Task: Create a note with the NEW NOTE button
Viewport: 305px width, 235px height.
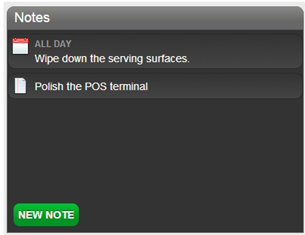Action: click(46, 215)
